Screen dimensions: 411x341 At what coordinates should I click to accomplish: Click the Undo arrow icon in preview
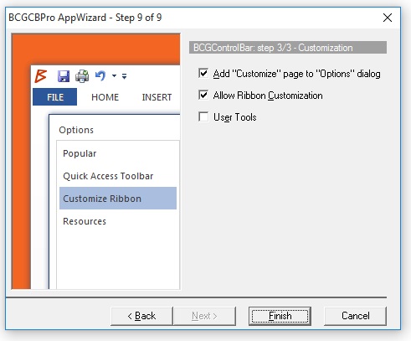(100, 75)
